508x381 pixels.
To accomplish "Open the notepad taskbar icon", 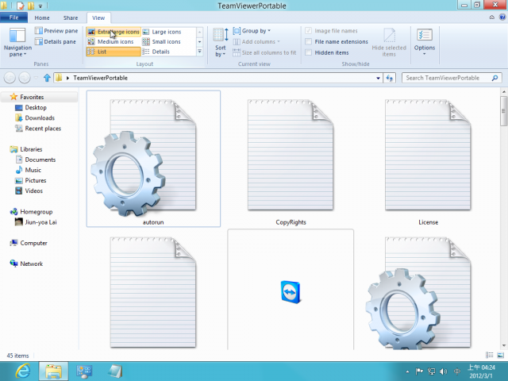I will [114, 371].
